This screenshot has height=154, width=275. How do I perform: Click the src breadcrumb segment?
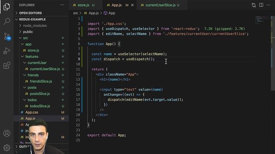coord(76,13)
